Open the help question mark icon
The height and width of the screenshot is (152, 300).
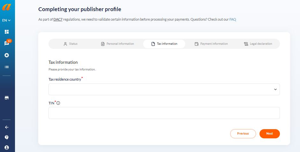7,137
